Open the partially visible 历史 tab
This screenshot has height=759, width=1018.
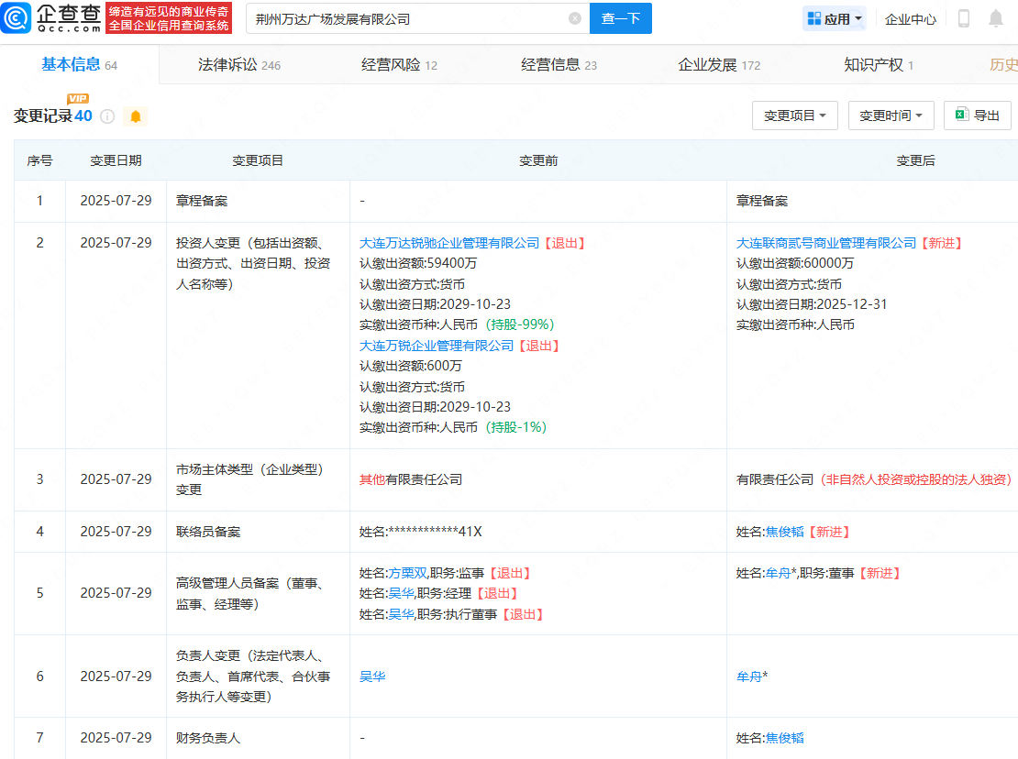[1003, 65]
